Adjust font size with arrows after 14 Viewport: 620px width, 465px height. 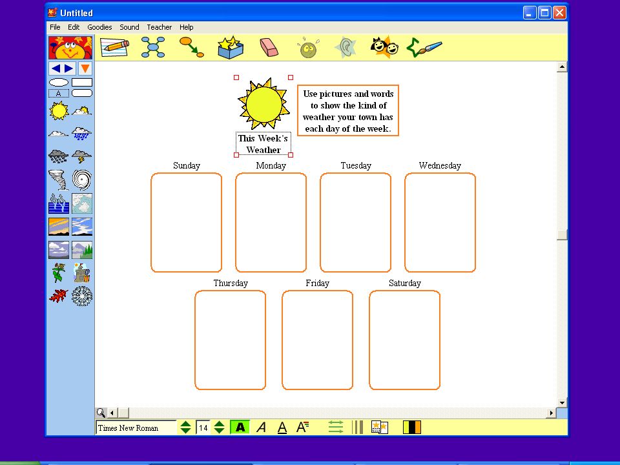coord(219,428)
